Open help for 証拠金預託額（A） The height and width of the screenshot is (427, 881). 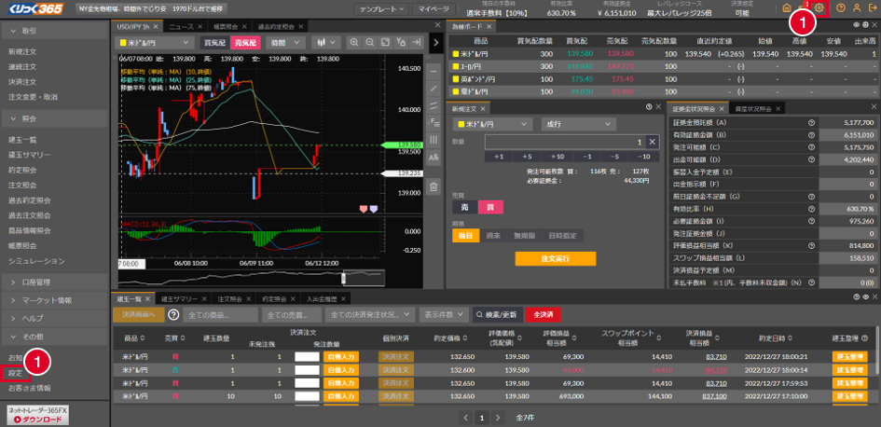tap(811, 122)
